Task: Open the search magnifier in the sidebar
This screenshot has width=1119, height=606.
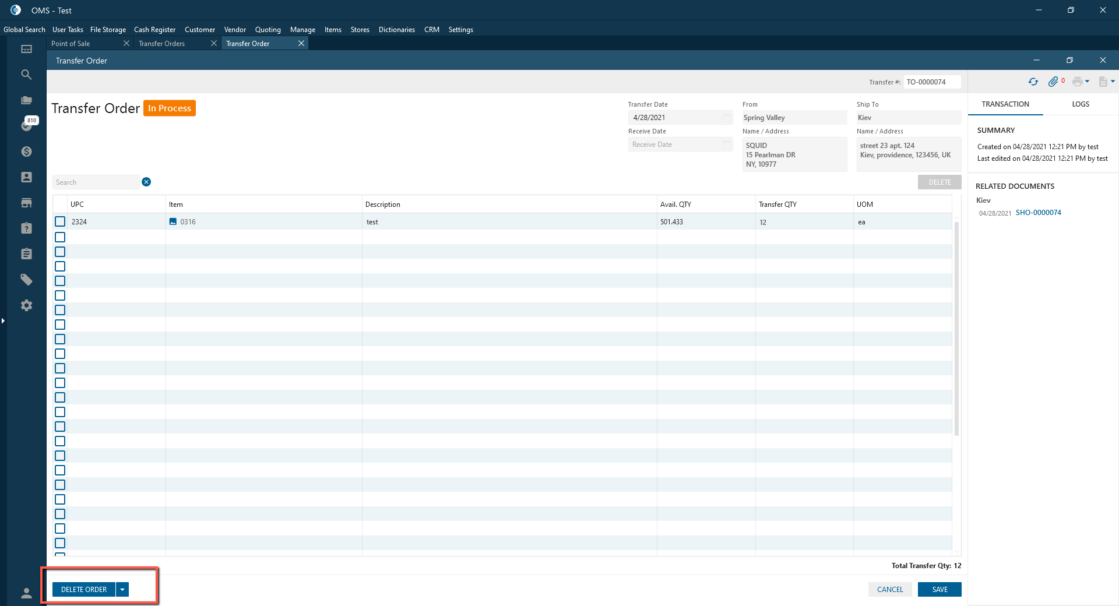Action: pyautogui.click(x=26, y=75)
